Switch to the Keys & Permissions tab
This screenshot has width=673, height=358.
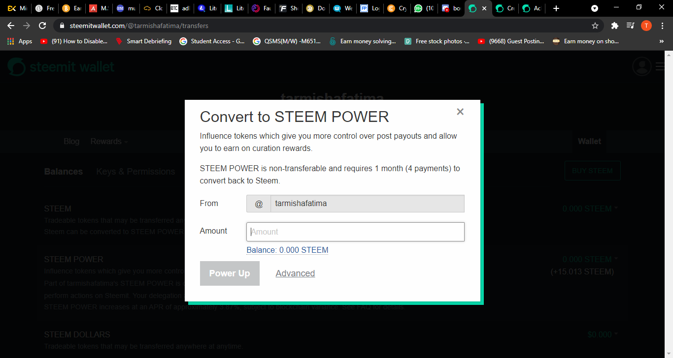135,172
